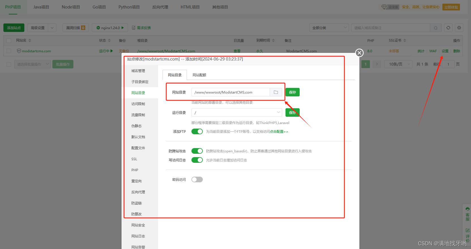Switch to the Java项目 tab
This screenshot has height=249, width=471.
[41, 7]
